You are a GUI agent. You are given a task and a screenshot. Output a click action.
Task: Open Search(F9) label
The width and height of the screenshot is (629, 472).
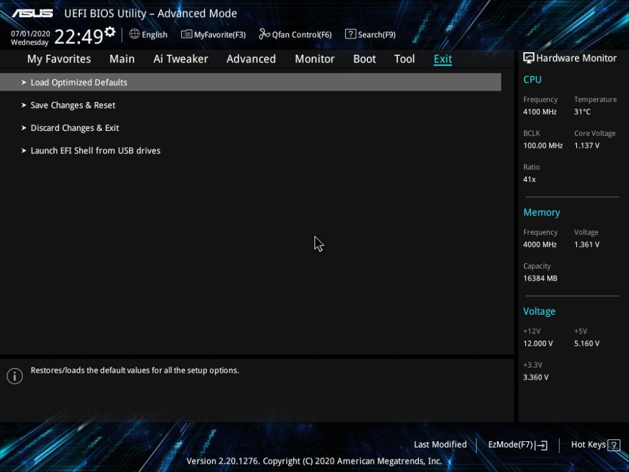[377, 35]
